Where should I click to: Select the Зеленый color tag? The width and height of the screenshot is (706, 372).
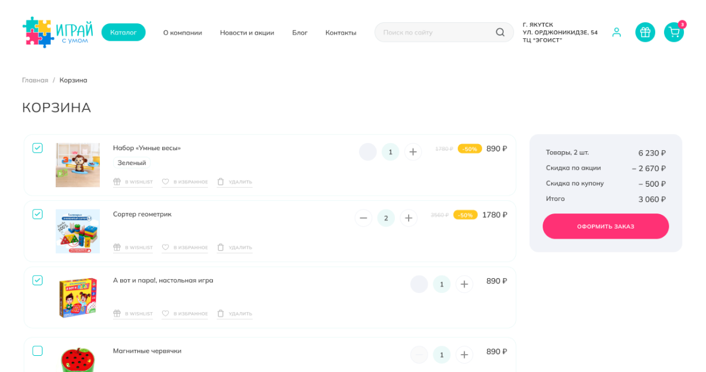132,163
